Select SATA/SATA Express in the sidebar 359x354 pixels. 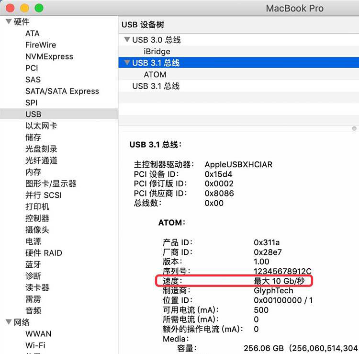pyautogui.click(x=62, y=91)
